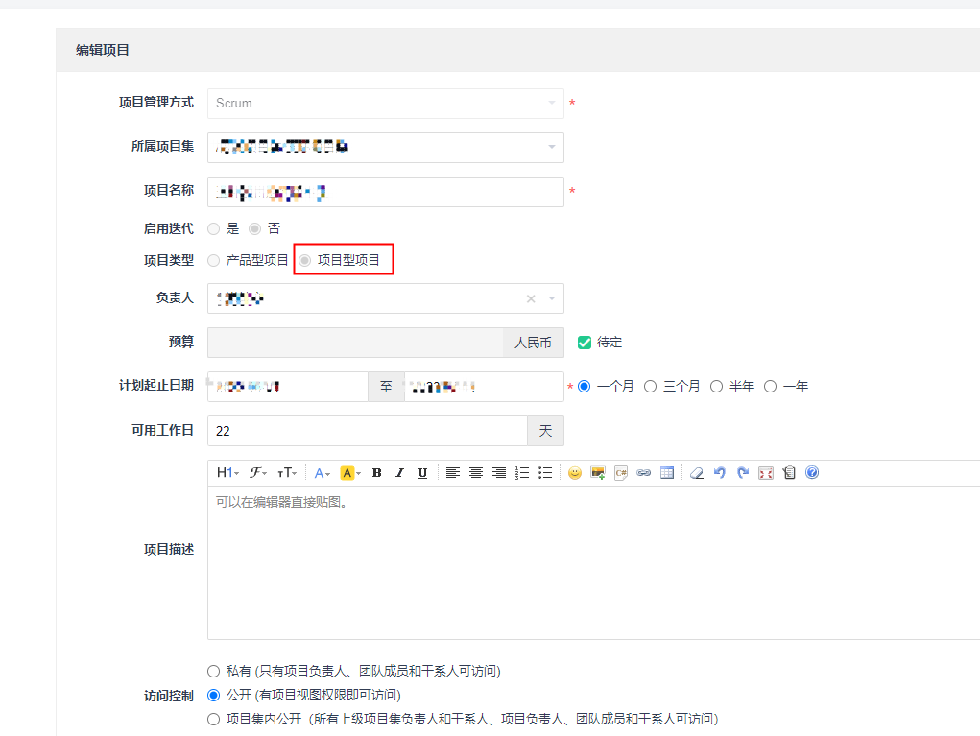Expand the 所属项目集 dropdown
The image size is (980, 736).
point(386,148)
